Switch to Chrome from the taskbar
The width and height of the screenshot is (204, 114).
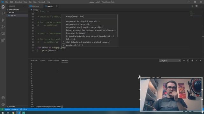(13, 113)
